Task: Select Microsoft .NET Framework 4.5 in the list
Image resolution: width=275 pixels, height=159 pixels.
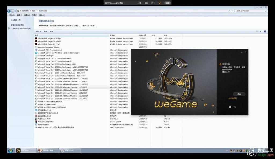Action: (49, 50)
